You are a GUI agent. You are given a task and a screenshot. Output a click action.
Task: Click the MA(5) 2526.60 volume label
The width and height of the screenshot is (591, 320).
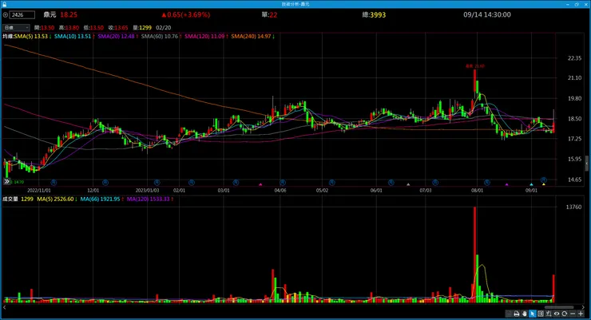[x=57, y=200]
